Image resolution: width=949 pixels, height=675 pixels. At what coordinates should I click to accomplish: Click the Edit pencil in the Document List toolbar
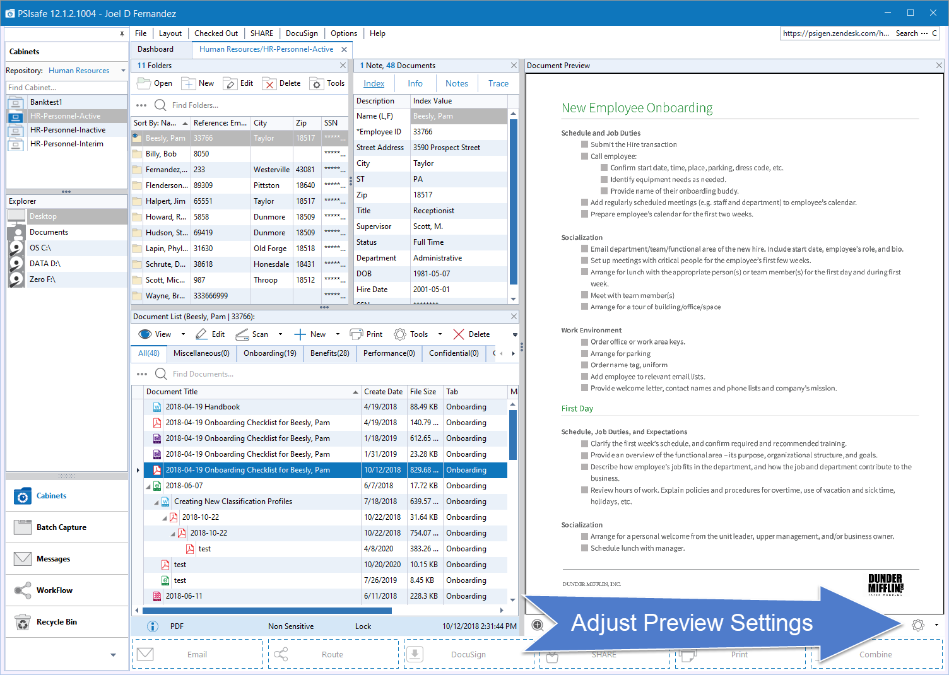pyautogui.click(x=210, y=334)
